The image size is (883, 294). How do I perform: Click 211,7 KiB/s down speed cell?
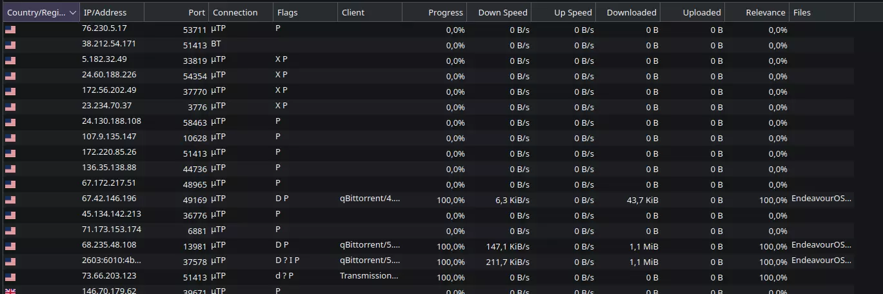click(x=508, y=262)
